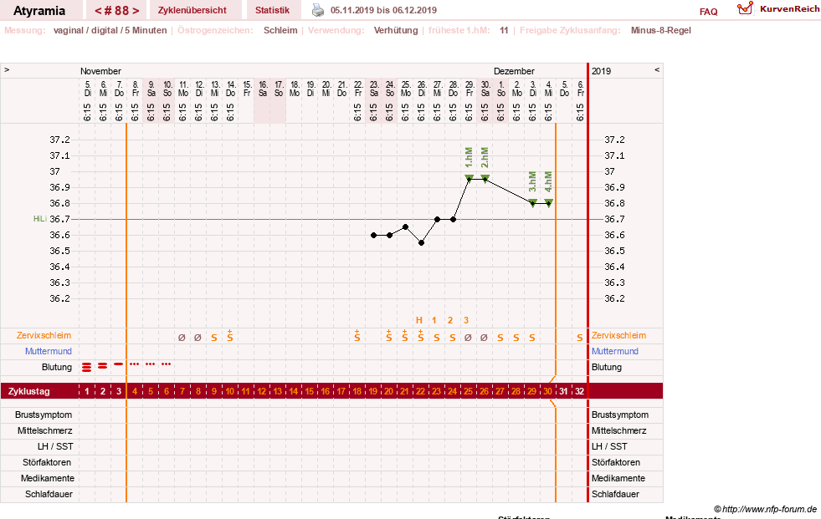Viewport: 821px width, 519px height.
Task: Open the nfp-forum.de copyright link
Action: [765, 509]
